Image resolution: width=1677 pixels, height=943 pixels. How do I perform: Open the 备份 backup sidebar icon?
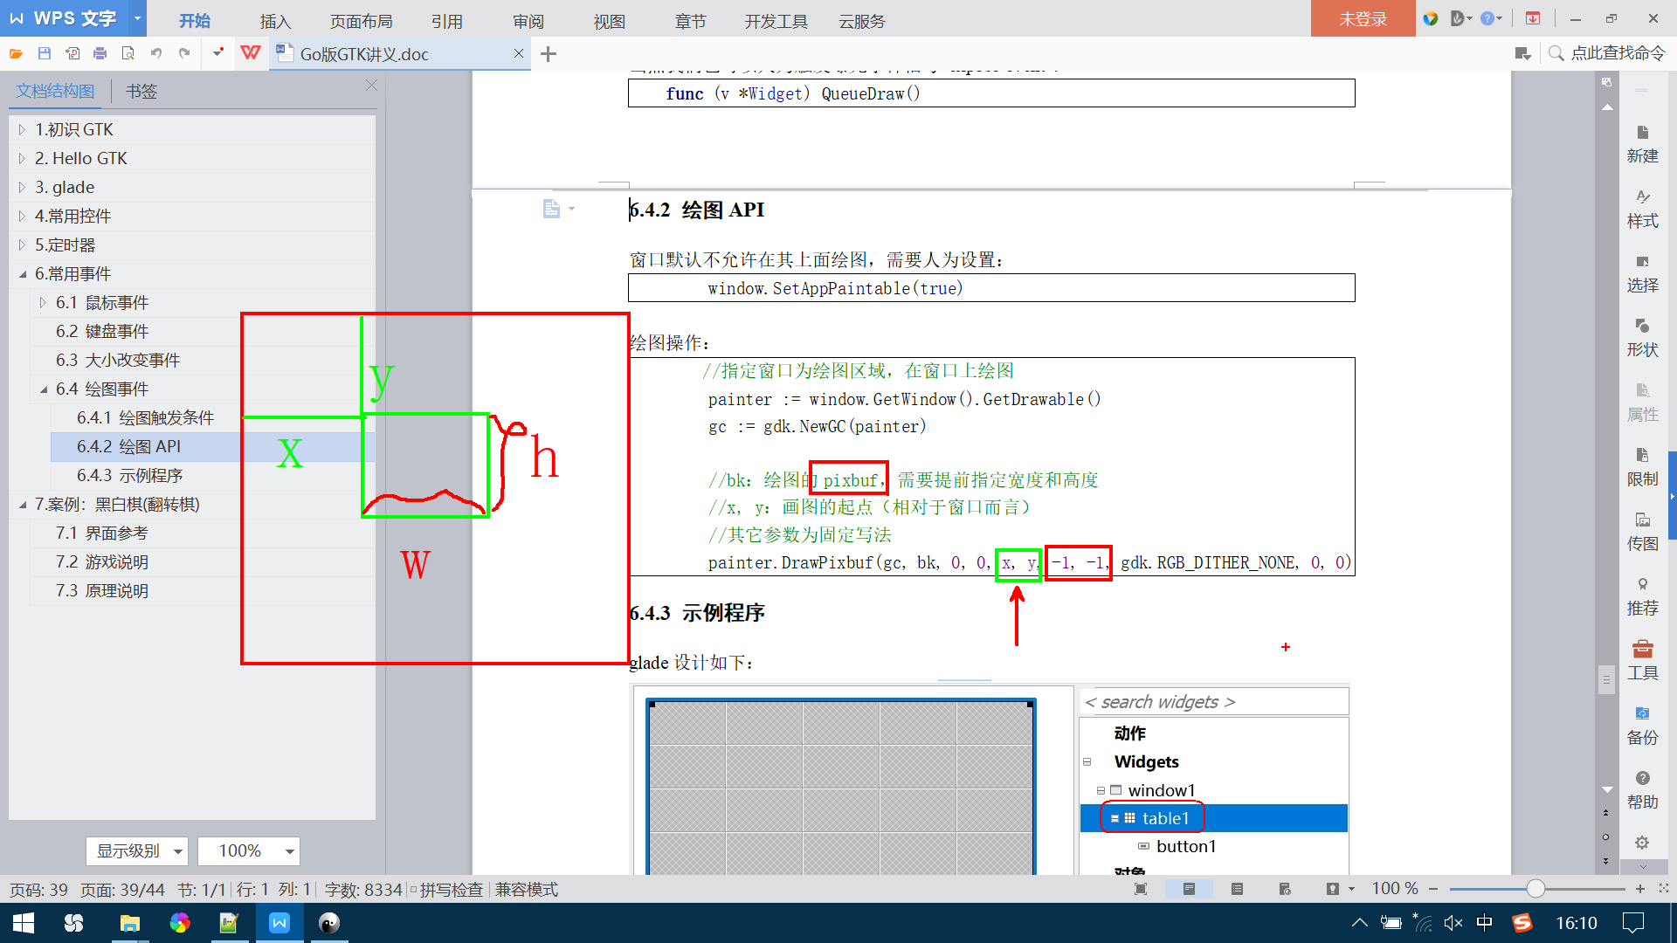pos(1642,724)
